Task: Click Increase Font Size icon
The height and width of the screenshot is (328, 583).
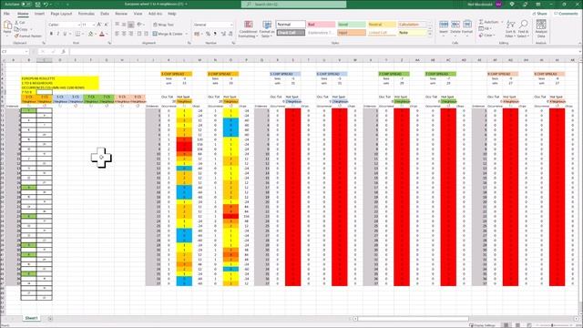Action: pyautogui.click(x=99, y=25)
